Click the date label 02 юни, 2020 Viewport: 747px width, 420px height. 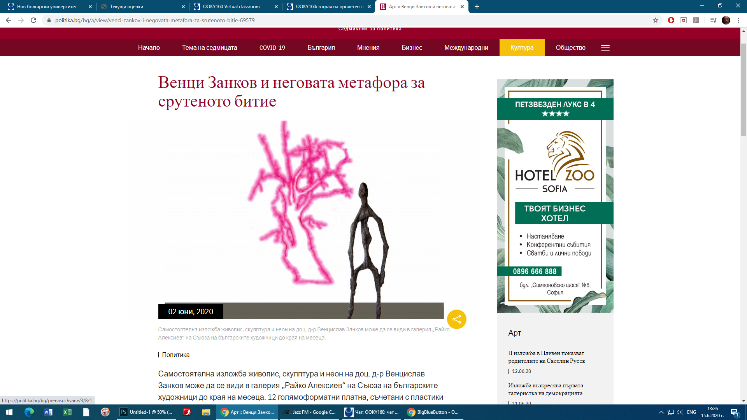coord(191,311)
